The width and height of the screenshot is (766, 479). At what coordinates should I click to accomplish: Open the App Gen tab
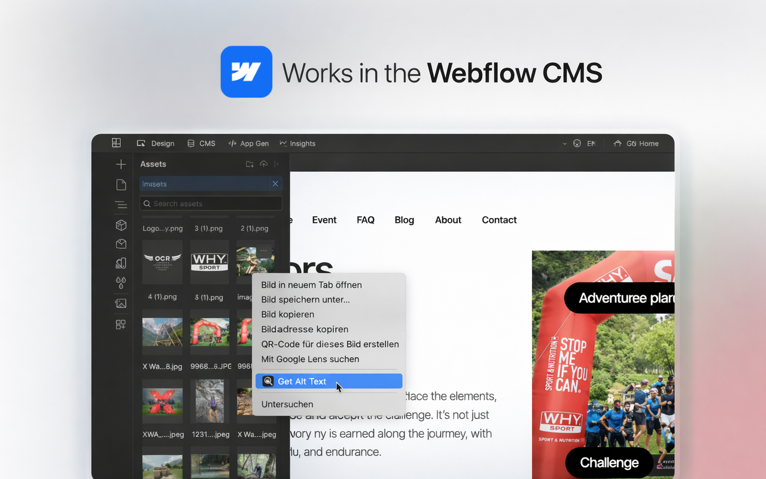click(x=248, y=144)
